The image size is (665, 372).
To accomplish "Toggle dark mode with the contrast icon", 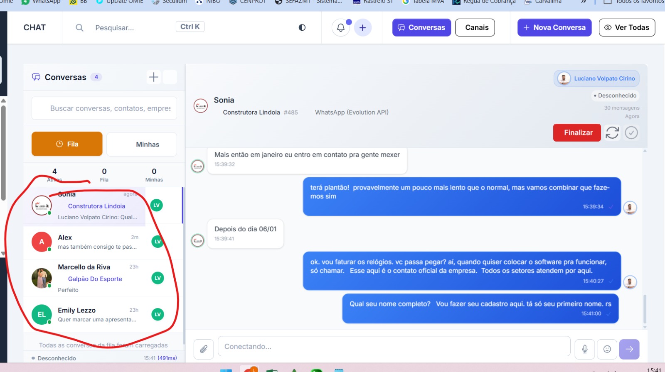I will (302, 28).
